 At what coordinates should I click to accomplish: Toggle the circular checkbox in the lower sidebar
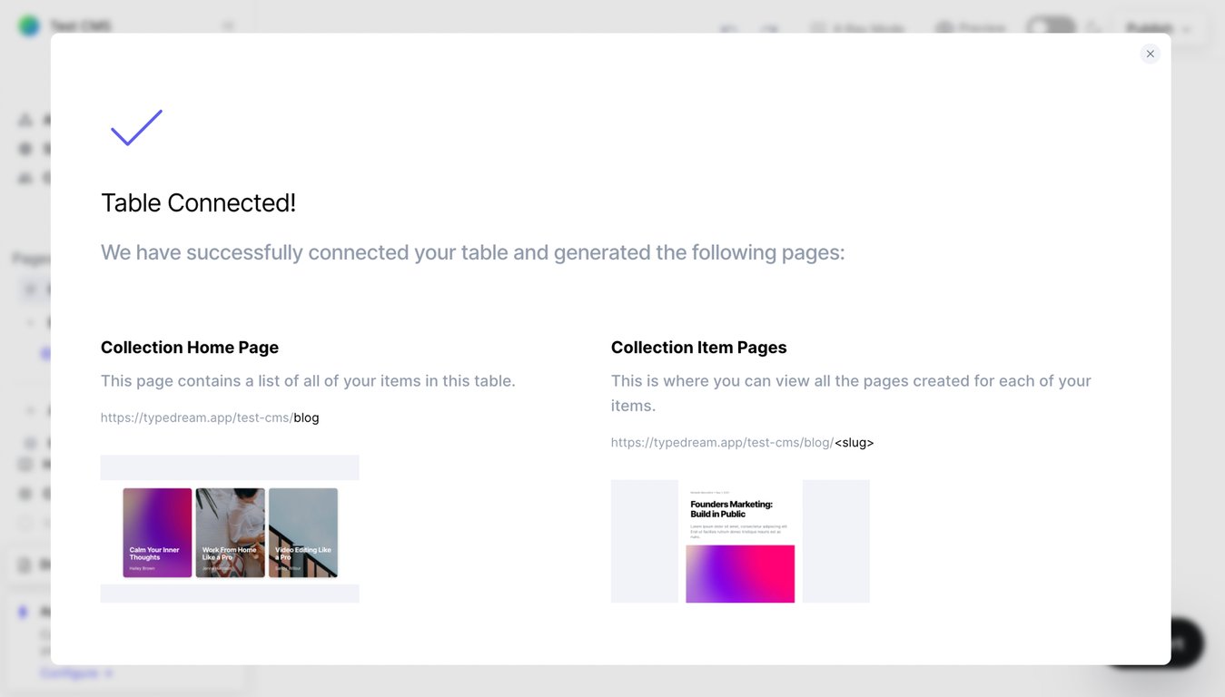(x=25, y=522)
